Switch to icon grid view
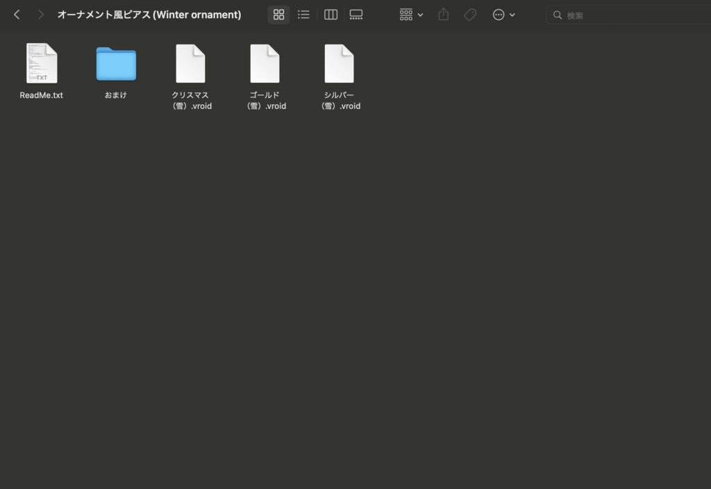Image resolution: width=711 pixels, height=489 pixels. [x=278, y=15]
